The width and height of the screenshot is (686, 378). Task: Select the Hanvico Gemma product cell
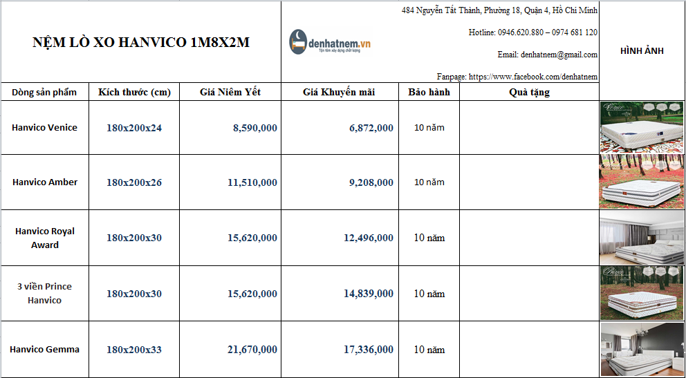tap(45, 349)
